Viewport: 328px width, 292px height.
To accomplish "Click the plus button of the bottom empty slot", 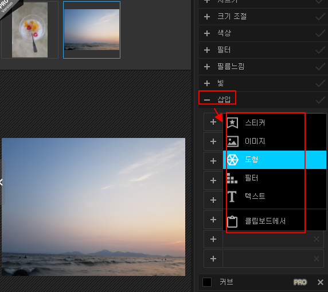I will tap(213, 259).
